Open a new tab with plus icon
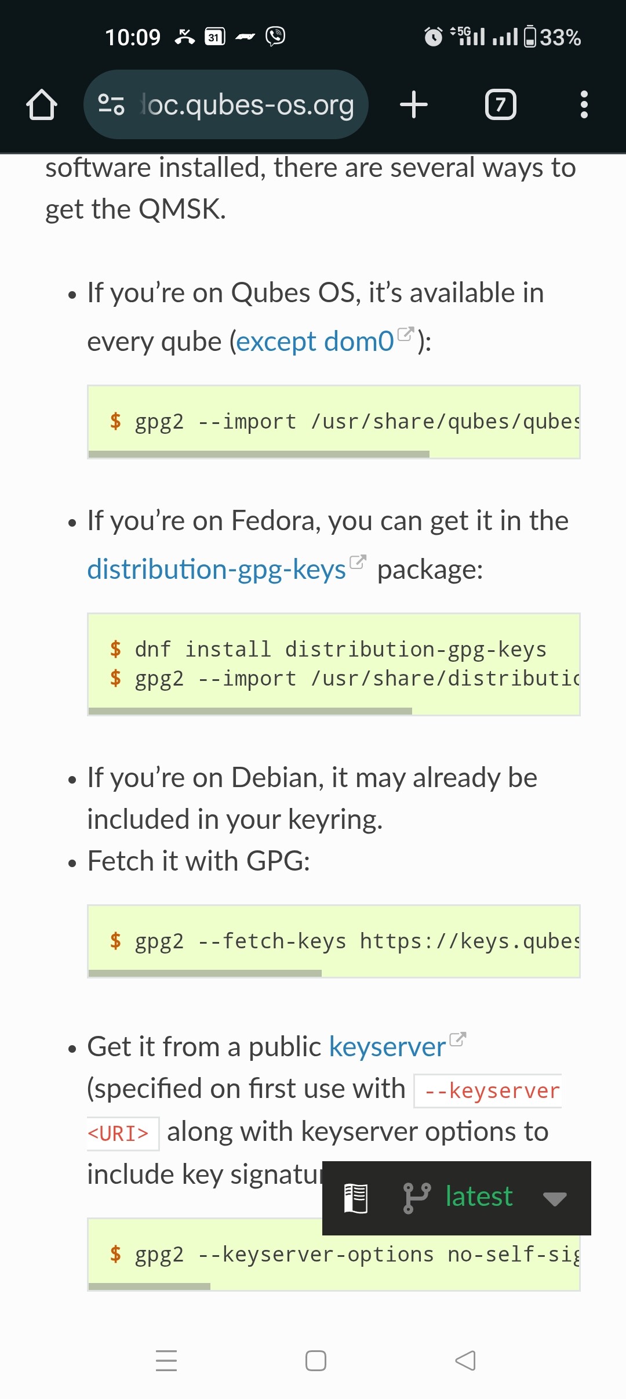Viewport: 626px width, 1399px height. pyautogui.click(x=414, y=105)
